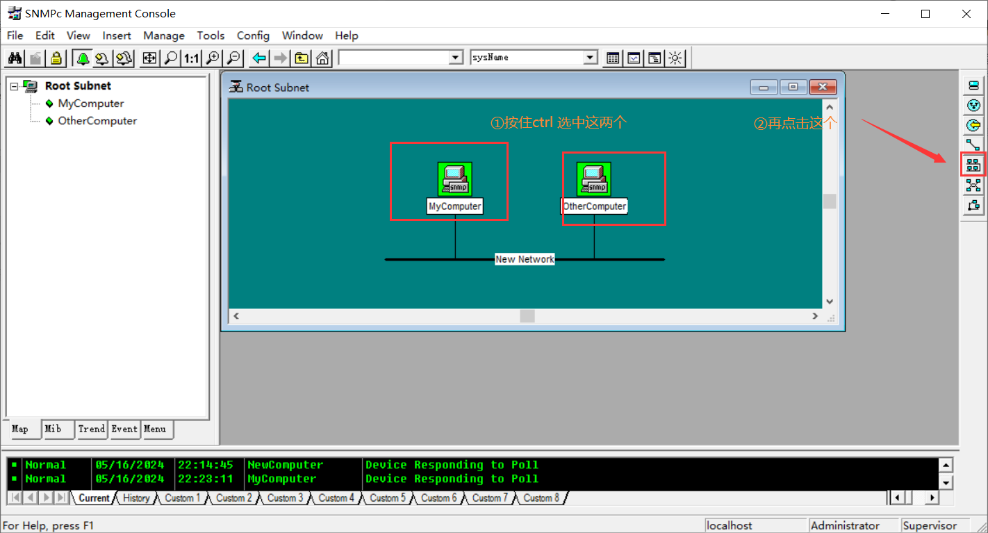The image size is (988, 533).
Task: Open the Config menu
Action: (253, 35)
